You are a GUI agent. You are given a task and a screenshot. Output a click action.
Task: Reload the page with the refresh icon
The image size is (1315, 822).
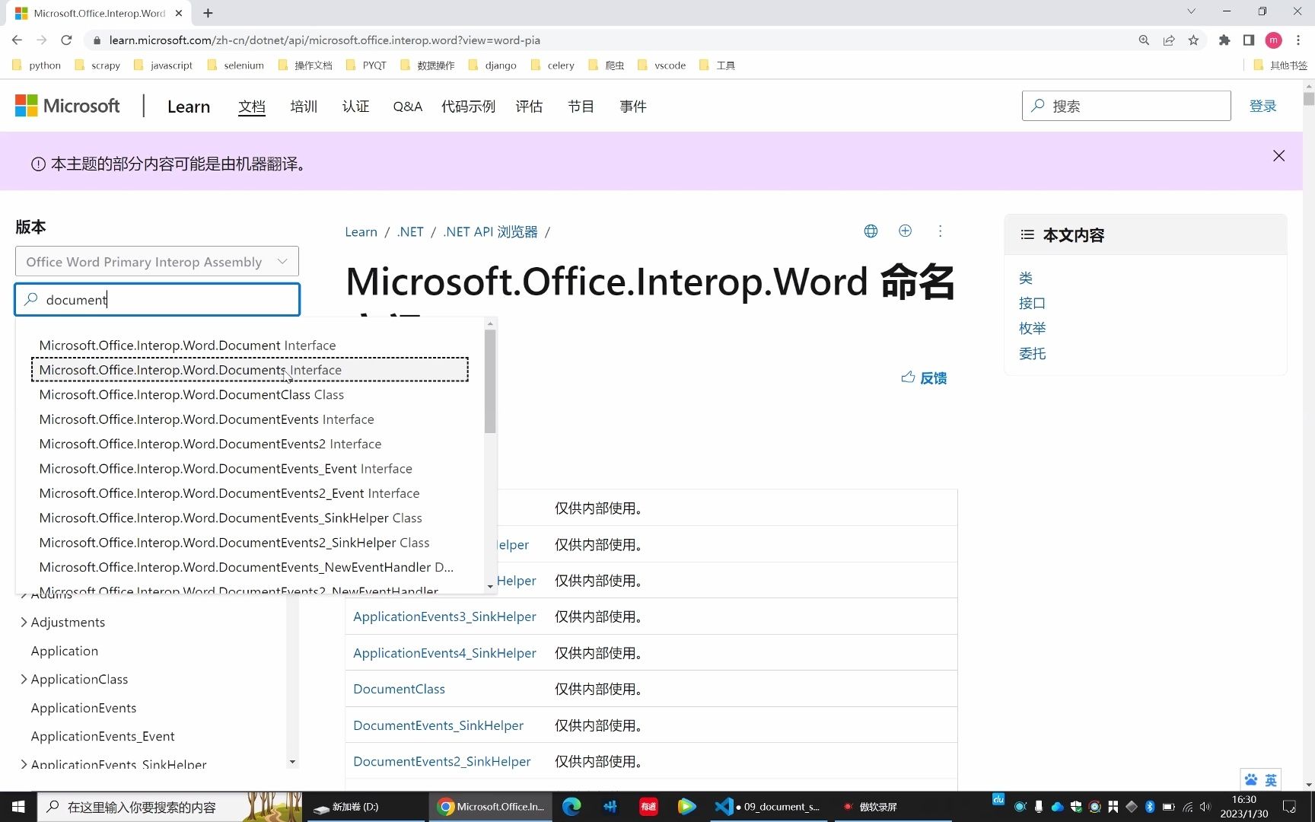click(x=66, y=40)
